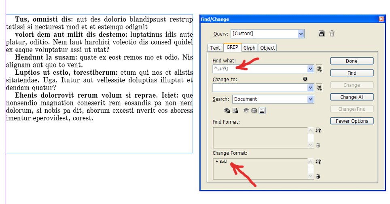Delete query using trash icon beside Query
This screenshot has height=204, width=390.
click(332, 34)
